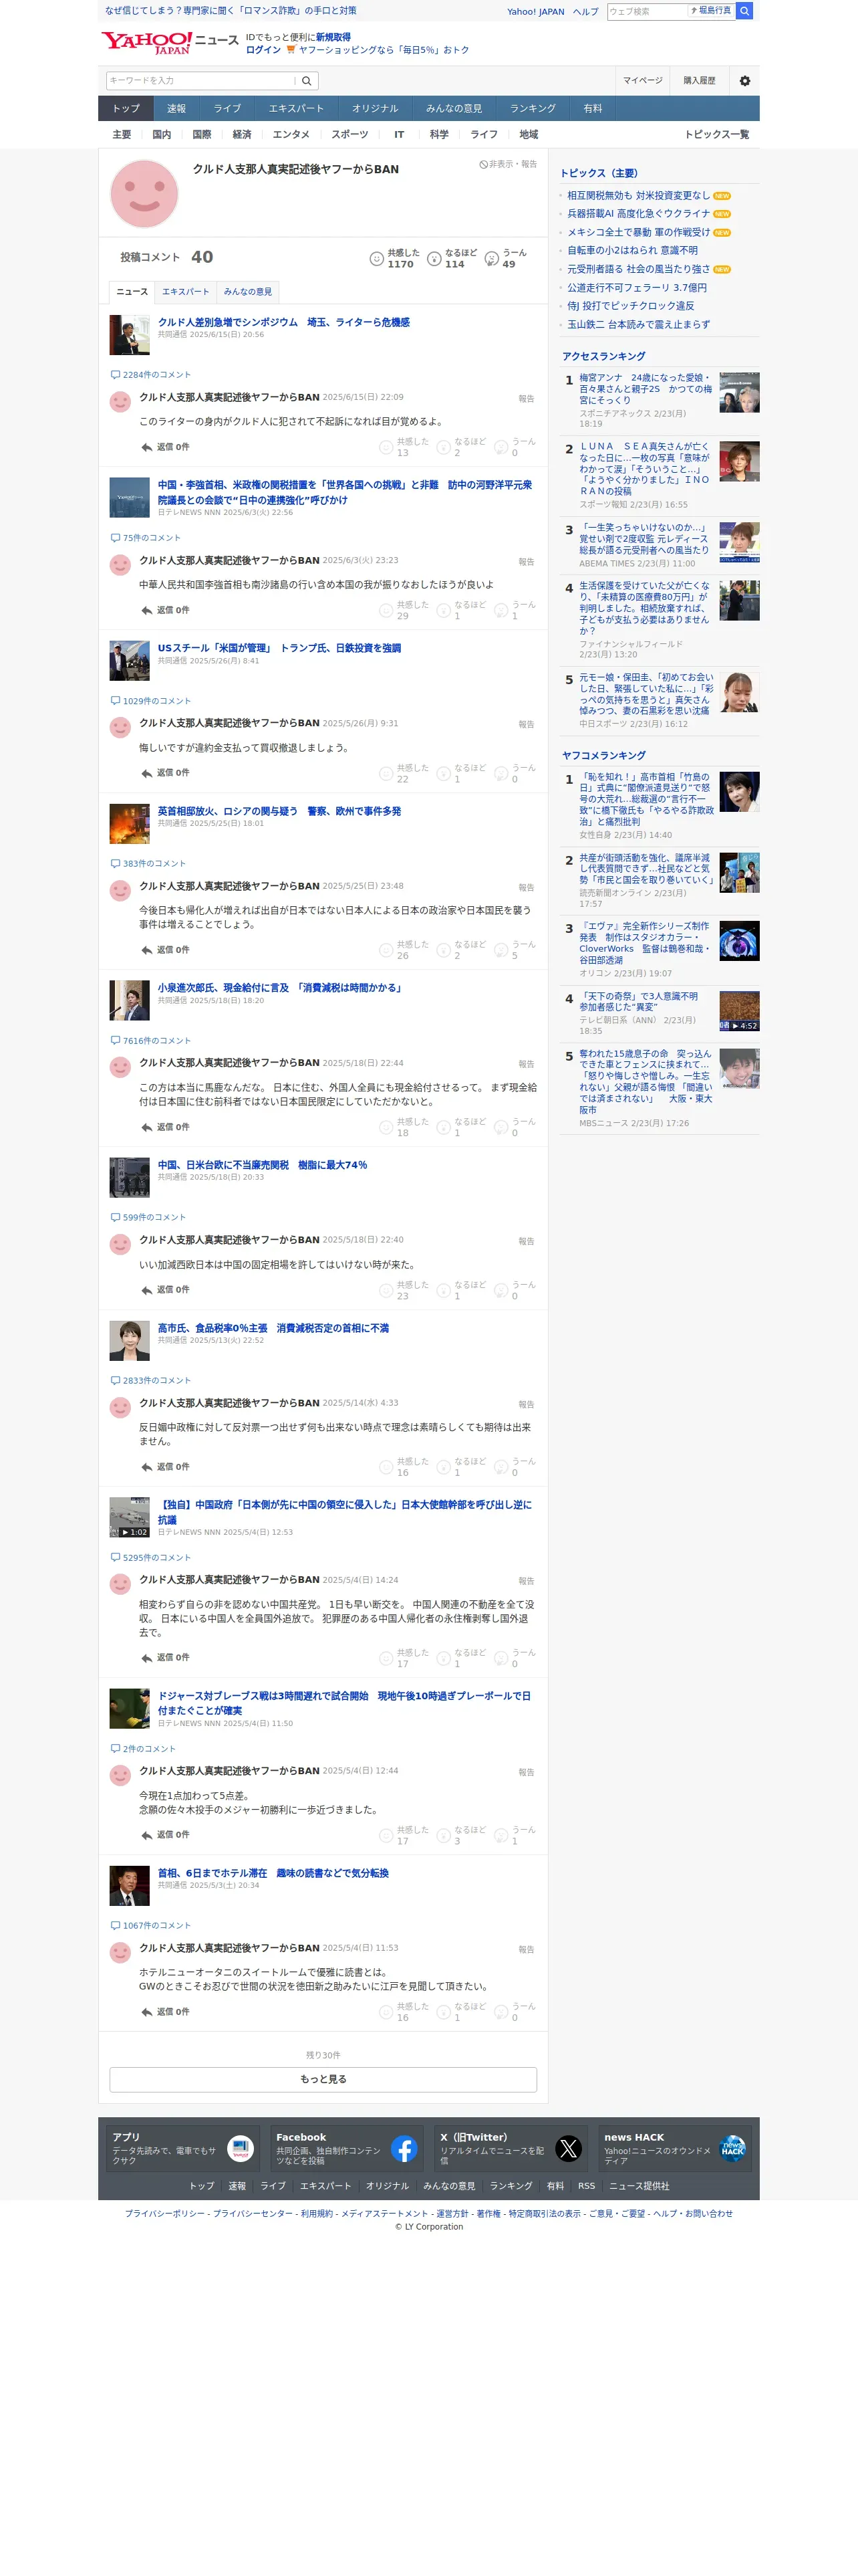This screenshot has width=858, height=2576.
Task: Click the ログイン link
Action: pos(264,50)
